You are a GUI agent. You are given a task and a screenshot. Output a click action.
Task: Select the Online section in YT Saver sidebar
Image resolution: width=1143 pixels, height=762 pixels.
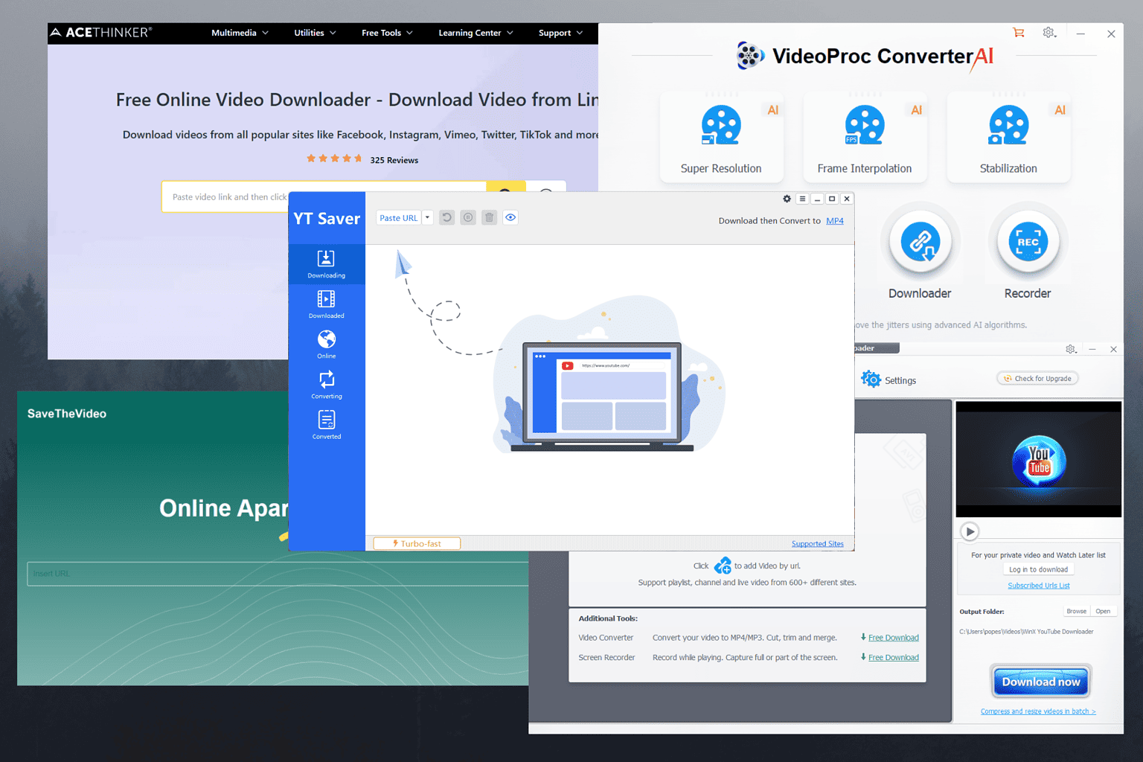coord(326,344)
